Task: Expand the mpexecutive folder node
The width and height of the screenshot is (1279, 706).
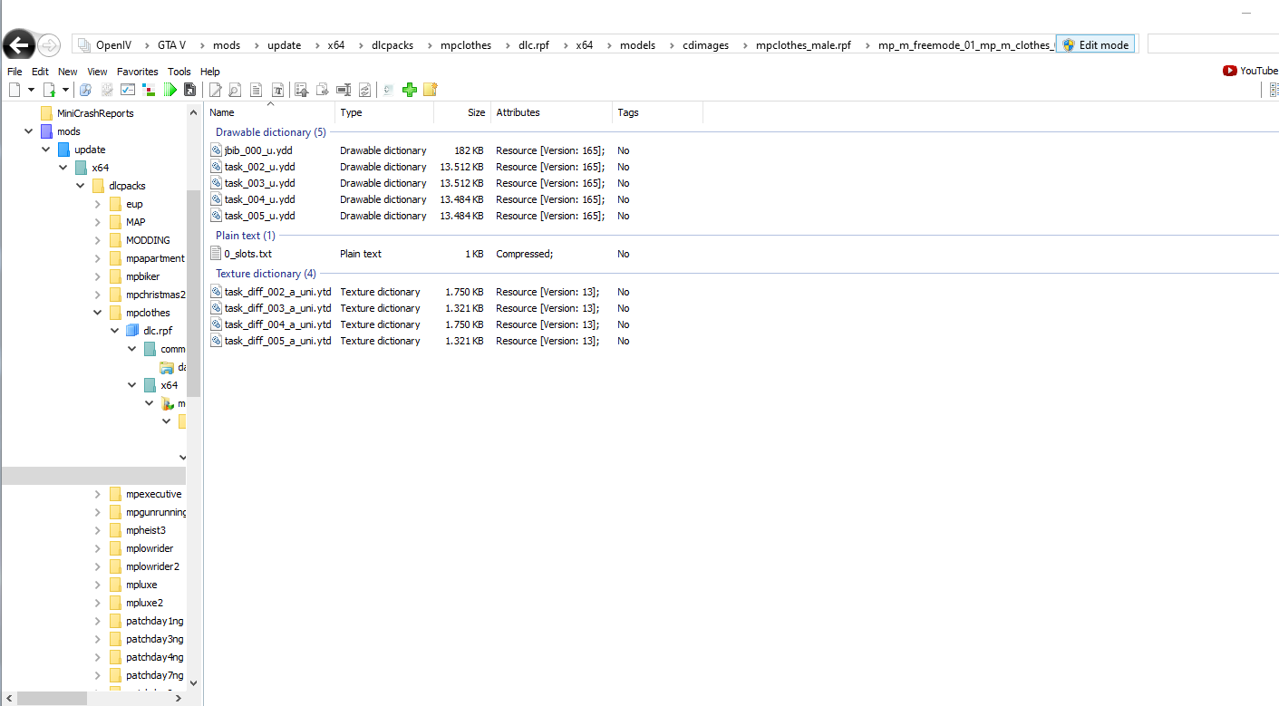Action: coord(98,494)
